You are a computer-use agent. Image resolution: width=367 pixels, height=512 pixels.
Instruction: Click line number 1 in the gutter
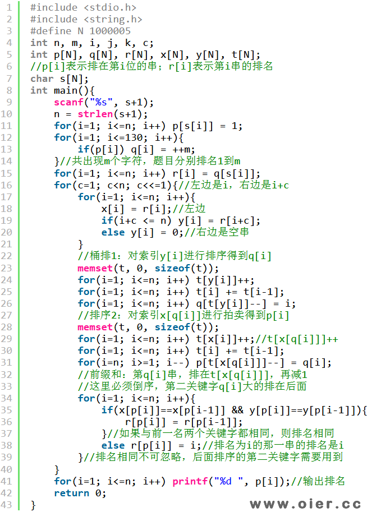click(9, 7)
